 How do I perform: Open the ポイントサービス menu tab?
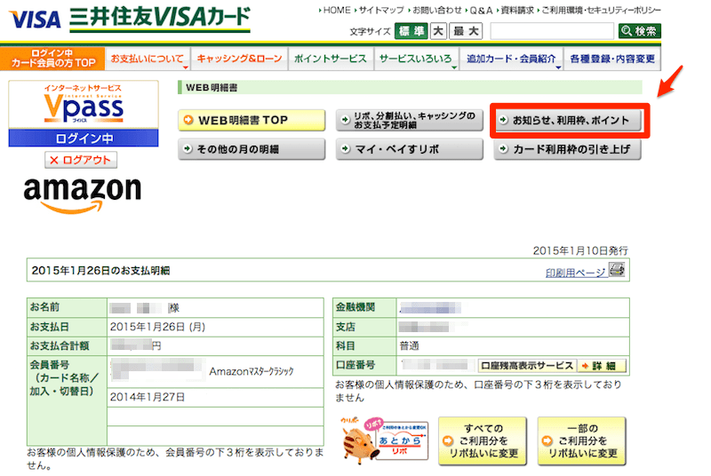331,59
